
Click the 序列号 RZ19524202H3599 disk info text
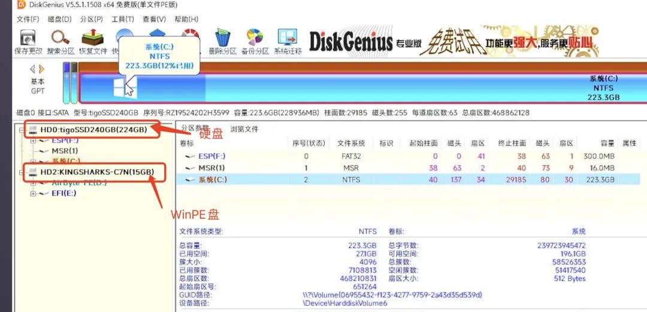point(186,112)
